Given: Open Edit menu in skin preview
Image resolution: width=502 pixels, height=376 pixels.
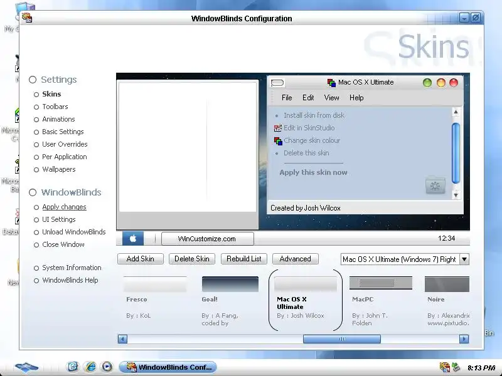Looking at the screenshot, I should coord(308,98).
